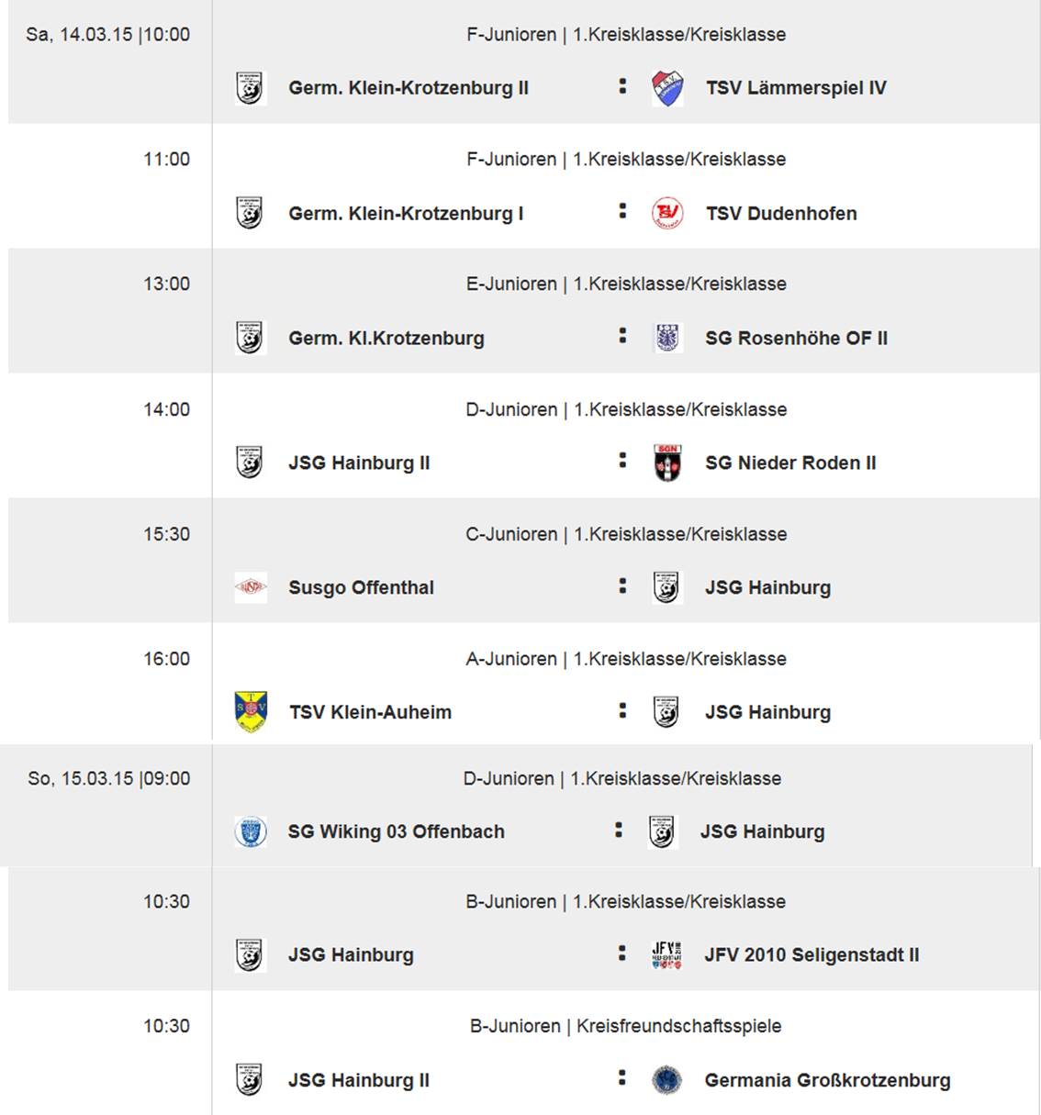Open the Susgo Offenthal team link
The image size is (1041, 1115).
(361, 587)
